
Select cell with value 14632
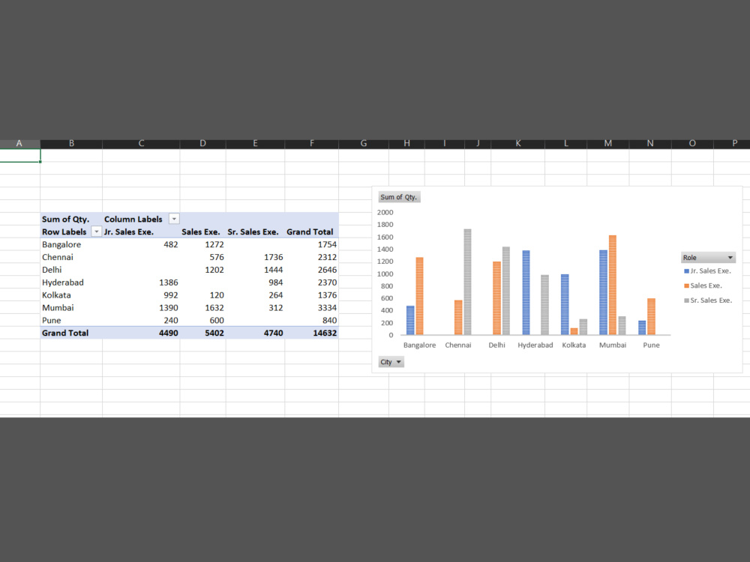(x=311, y=333)
